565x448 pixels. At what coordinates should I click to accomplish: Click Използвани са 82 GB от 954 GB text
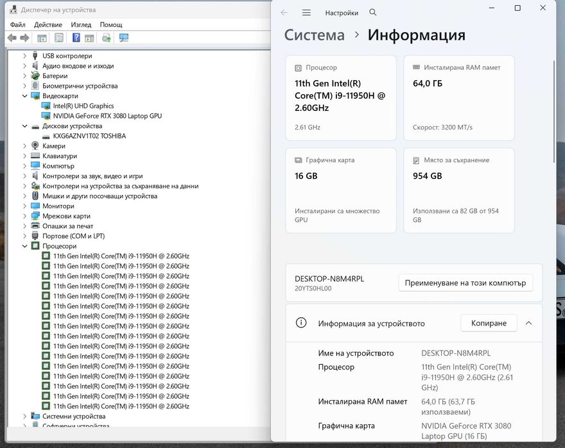point(456,215)
